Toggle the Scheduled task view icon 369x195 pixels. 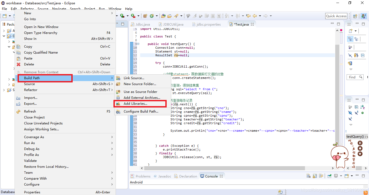pos(357,39)
